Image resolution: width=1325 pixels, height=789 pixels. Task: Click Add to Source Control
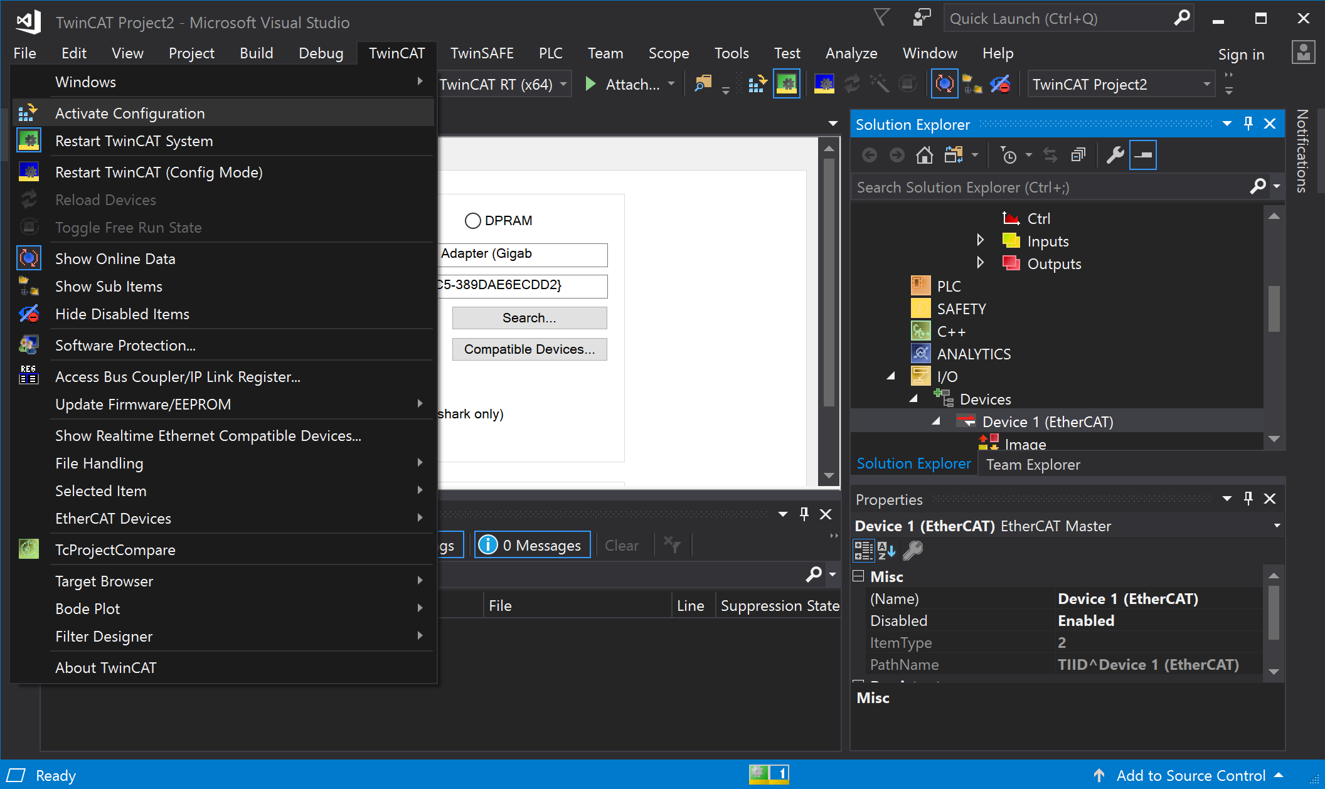click(x=1189, y=776)
